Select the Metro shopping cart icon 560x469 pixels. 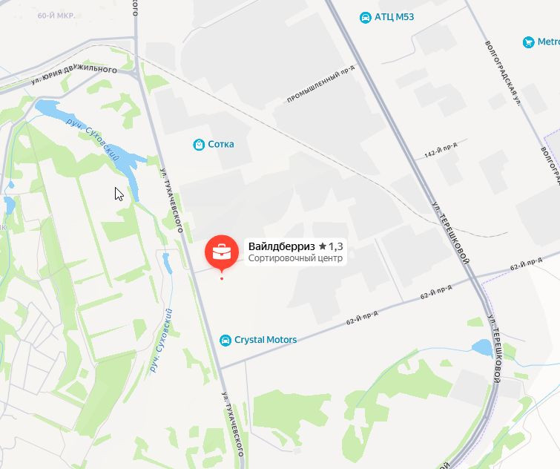(x=529, y=42)
